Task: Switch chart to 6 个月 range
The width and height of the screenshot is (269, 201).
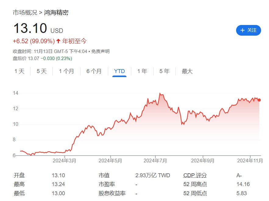Action: coord(94,71)
